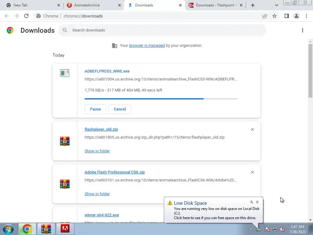313x235 pixels.
Task: Open winrar-x64-622.exe download link
Action: [x=102, y=215]
